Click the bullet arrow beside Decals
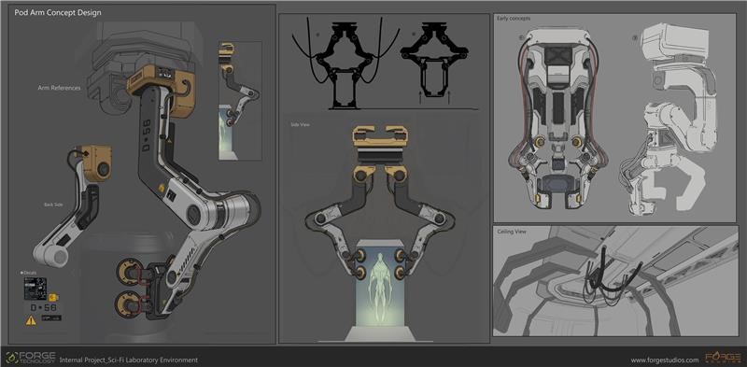The image size is (747, 367). 21,273
